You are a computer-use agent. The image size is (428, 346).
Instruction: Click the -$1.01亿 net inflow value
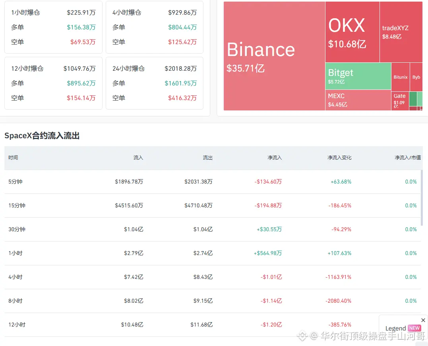(271, 277)
